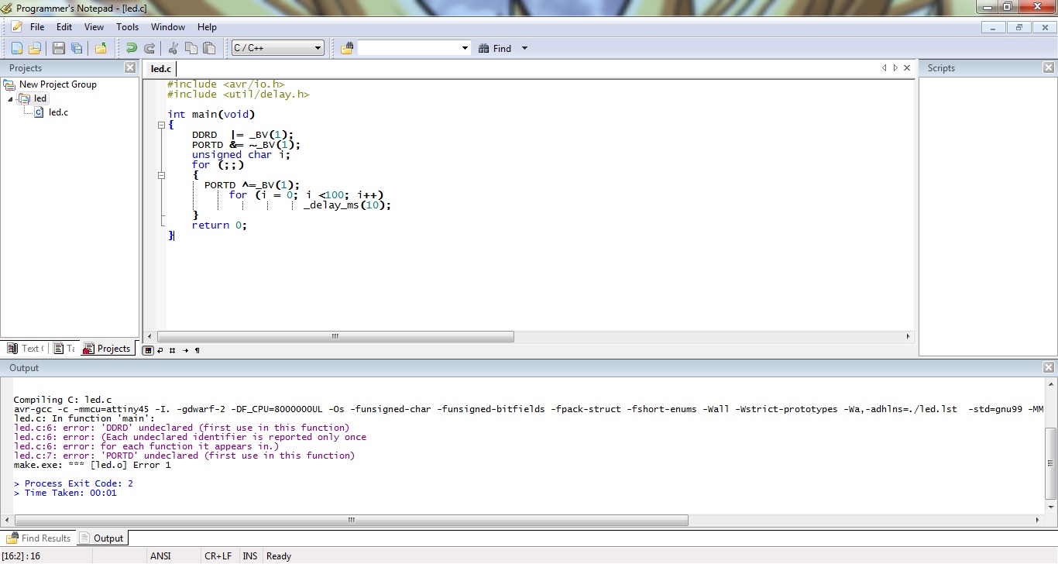Click editor horizontal scrollbar right arrow
The width and height of the screenshot is (1058, 564).
[x=909, y=337]
